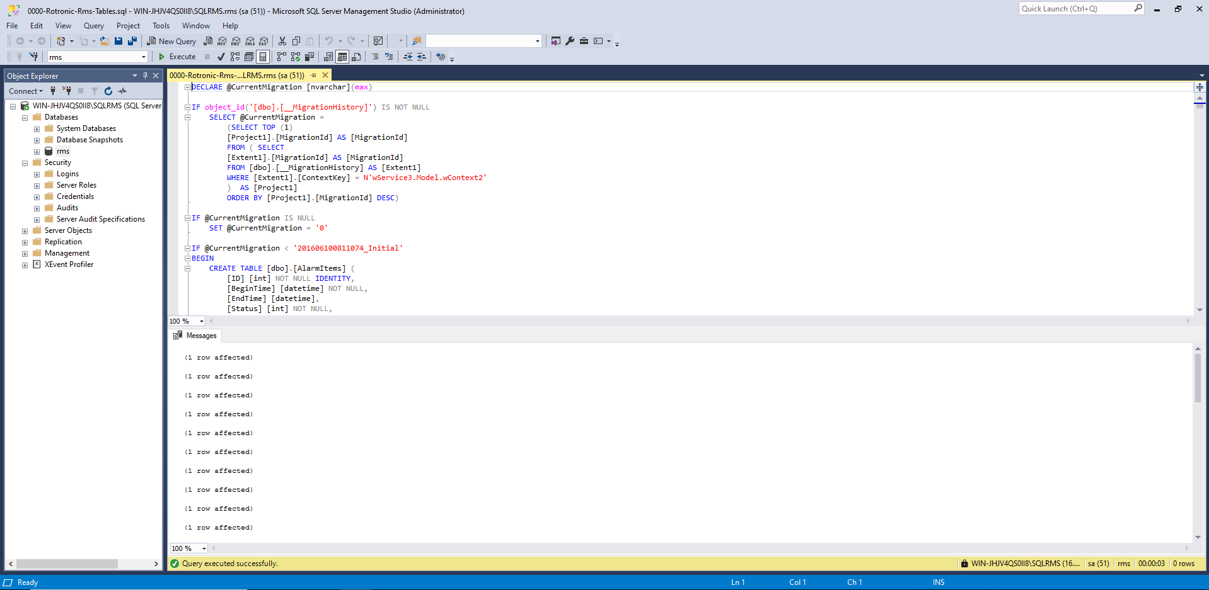The image size is (1209, 590).
Task: Click the Find in Files icon
Action: tap(416, 41)
